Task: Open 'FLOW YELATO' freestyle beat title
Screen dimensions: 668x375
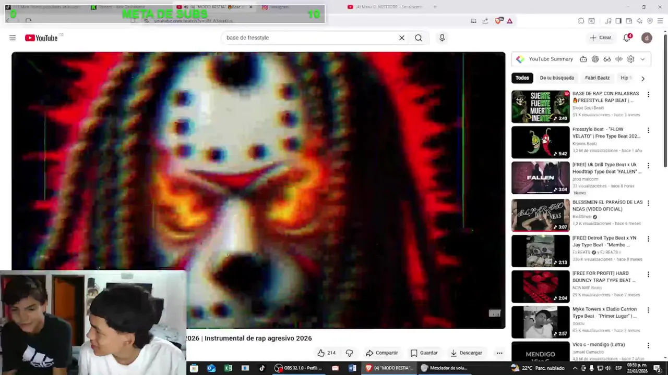Action: pyautogui.click(x=606, y=132)
